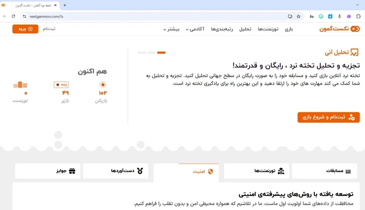This screenshot has width=365, height=210.
Task: Switch to the دست‌آوردها tab
Action: click(116, 171)
